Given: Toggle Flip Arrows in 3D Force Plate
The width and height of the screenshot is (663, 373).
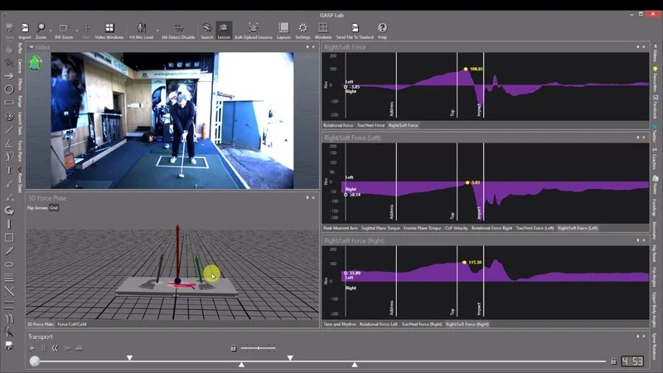Looking at the screenshot, I should 36,208.
